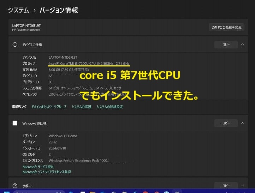
Task: Collapse the サポート section chevron
Action: [x=243, y=186]
